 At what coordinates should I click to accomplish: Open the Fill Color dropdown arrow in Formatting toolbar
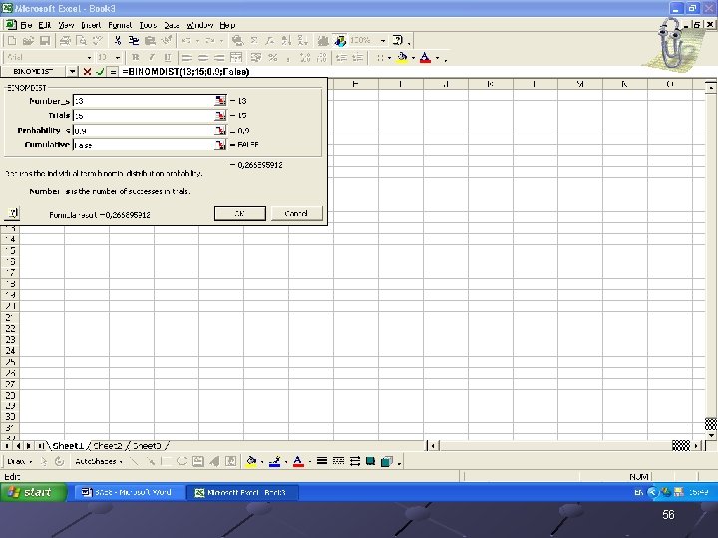(413, 57)
